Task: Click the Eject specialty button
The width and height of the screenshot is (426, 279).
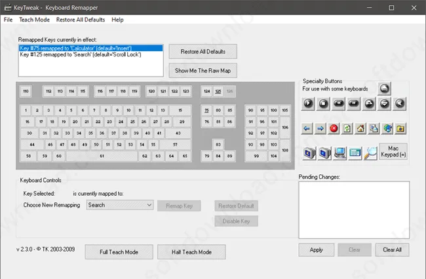Action: pos(384,88)
